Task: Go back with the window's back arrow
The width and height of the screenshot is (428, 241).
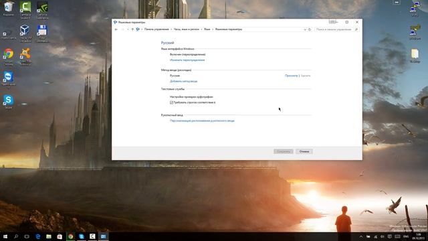Action: 116,29
